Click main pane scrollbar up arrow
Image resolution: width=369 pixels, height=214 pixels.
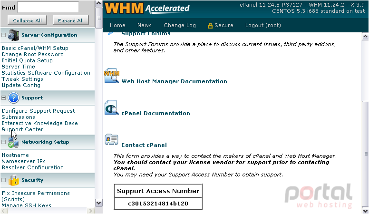click(x=365, y=37)
